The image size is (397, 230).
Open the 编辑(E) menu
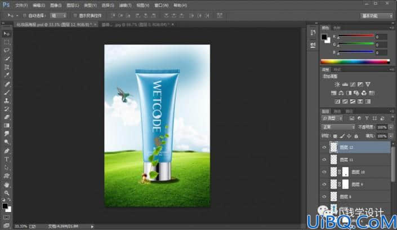(x=38, y=5)
